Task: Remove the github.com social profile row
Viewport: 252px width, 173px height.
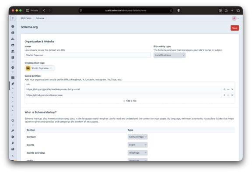Action: pyautogui.click(x=232, y=95)
